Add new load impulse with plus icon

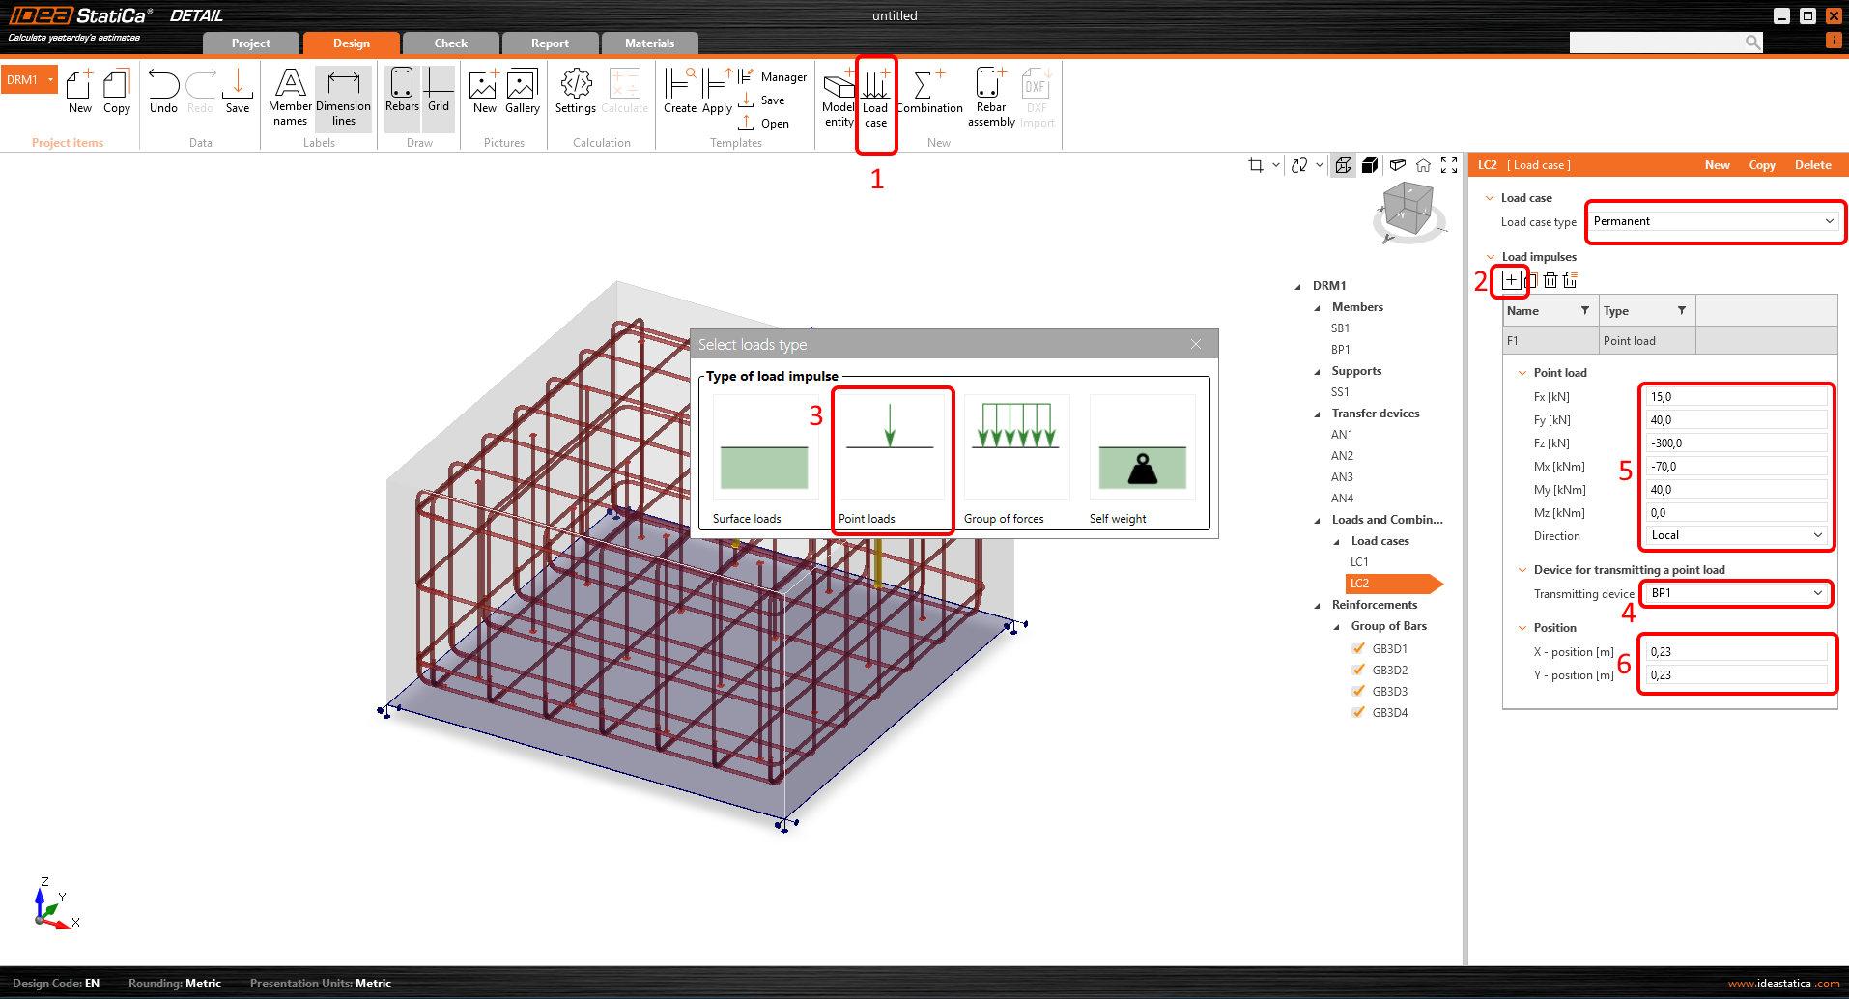click(1511, 280)
